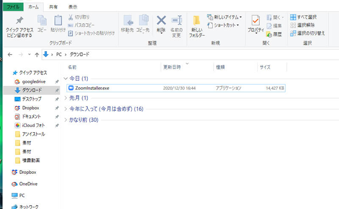Viewport: 339px width, 209px height.
Task: Open the ファイル menu tab
Action: coord(13,7)
